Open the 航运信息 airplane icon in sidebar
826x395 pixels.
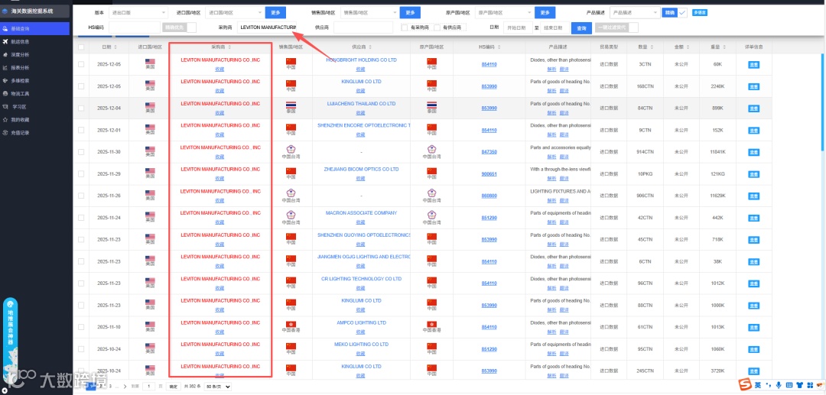5,41
